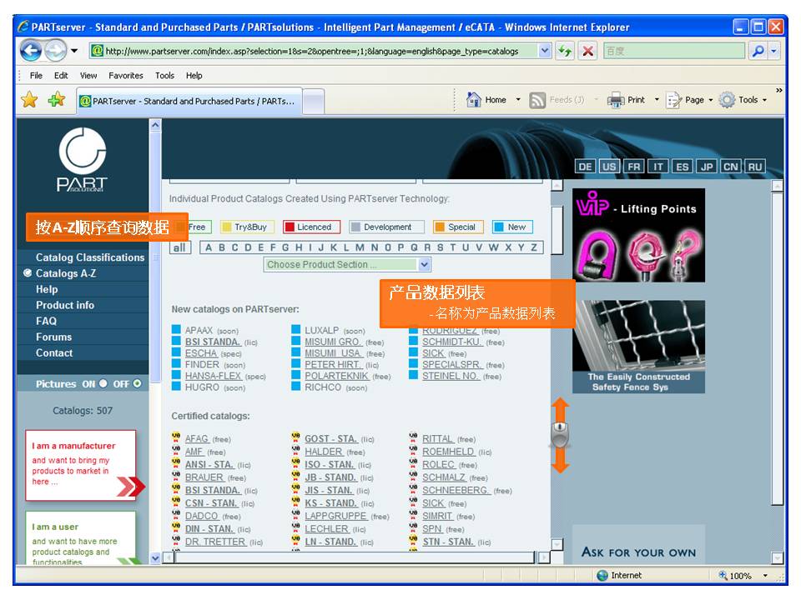Open the VIP Lifting Points banner

tap(638, 235)
